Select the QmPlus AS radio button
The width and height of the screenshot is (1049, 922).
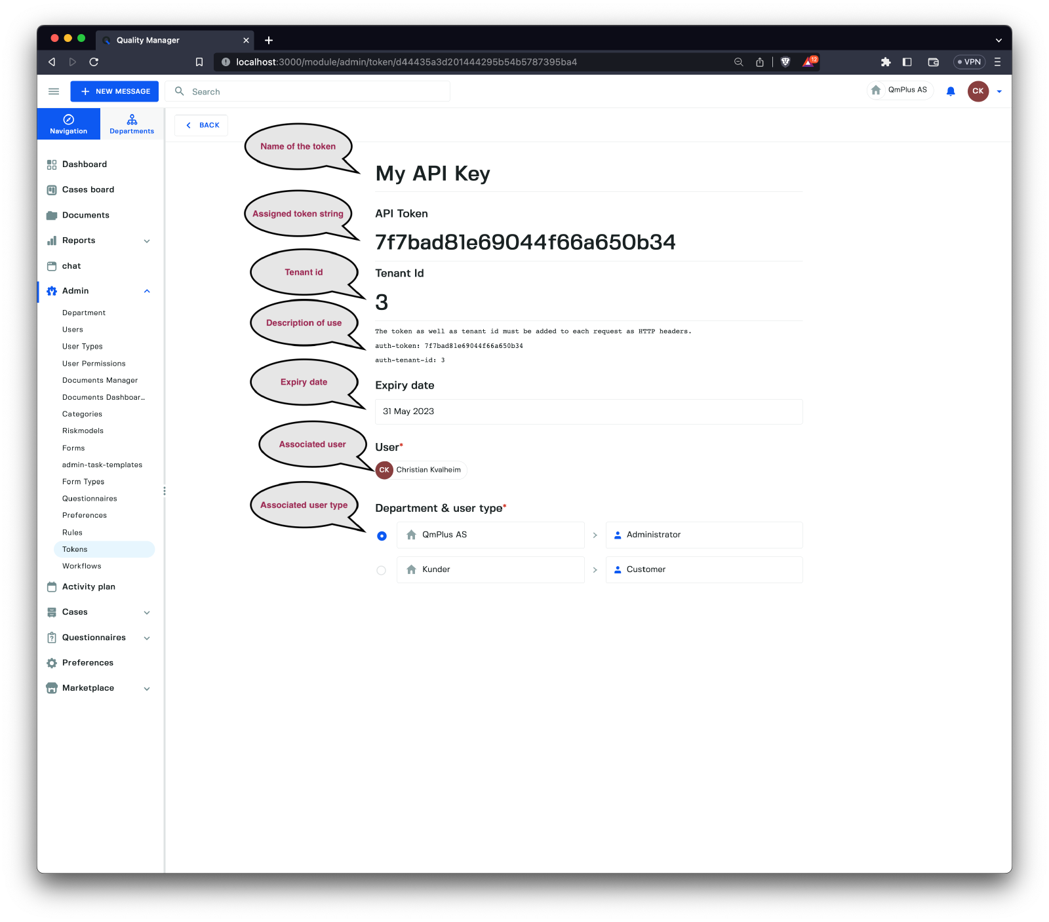382,536
